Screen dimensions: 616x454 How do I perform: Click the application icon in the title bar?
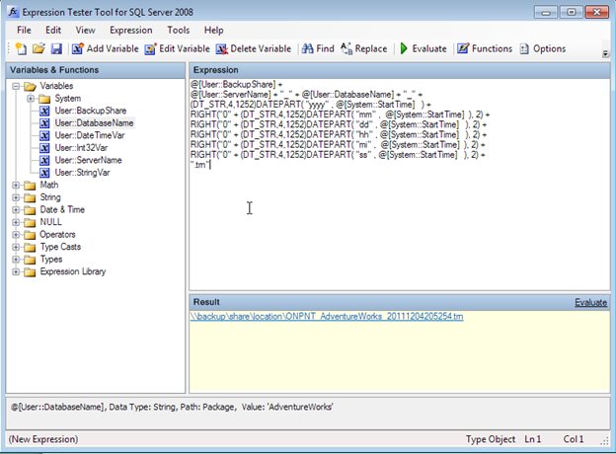pyautogui.click(x=13, y=12)
